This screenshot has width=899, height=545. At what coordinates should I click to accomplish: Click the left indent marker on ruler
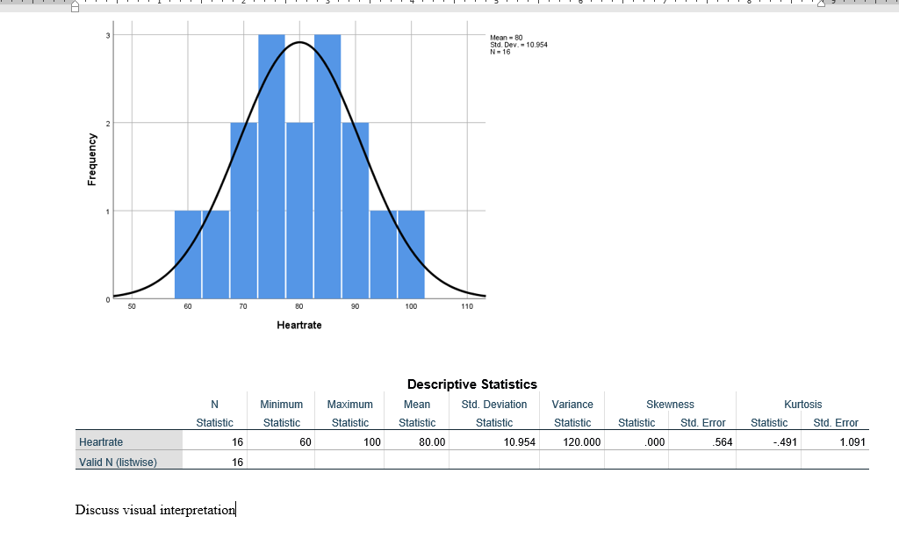(x=76, y=6)
